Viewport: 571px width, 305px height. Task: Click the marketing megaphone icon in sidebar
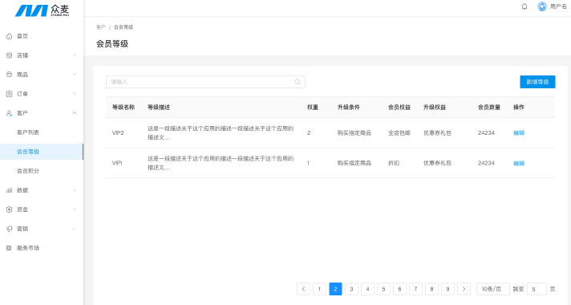point(9,229)
